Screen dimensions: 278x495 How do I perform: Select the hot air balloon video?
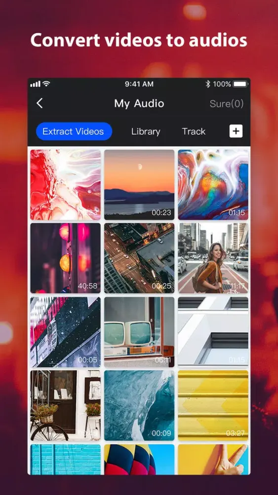tap(139, 459)
